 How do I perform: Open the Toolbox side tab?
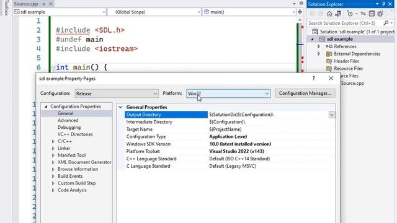pyautogui.click(x=7, y=7)
